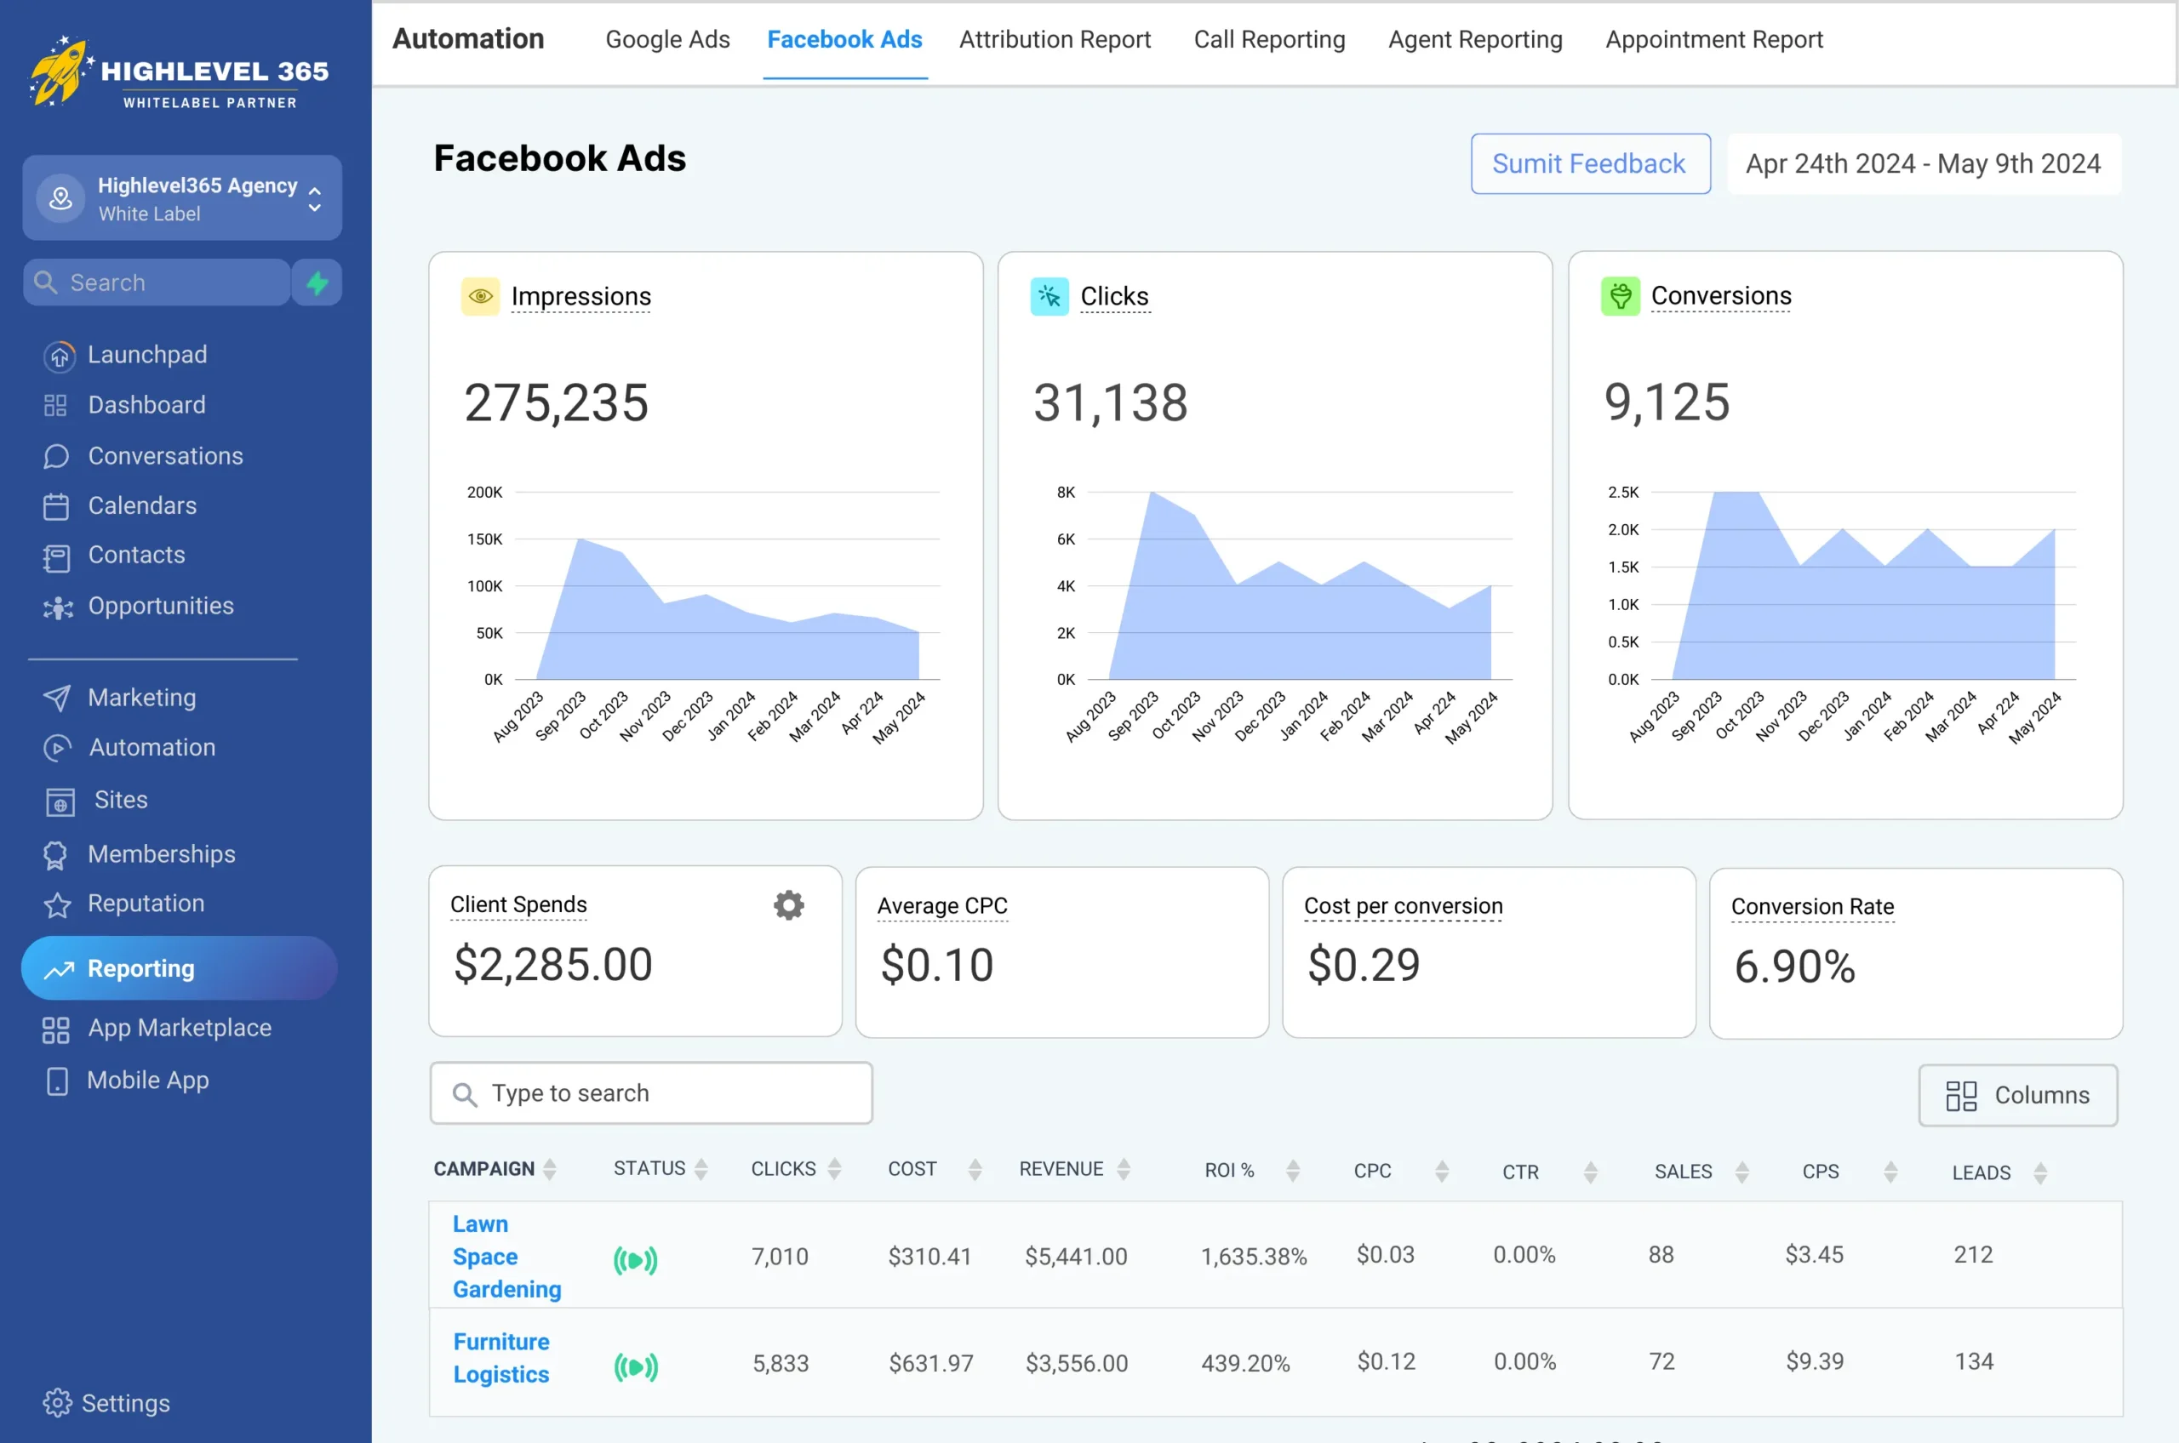
Task: Click Furniture Logistics active status indicator
Action: pos(635,1366)
